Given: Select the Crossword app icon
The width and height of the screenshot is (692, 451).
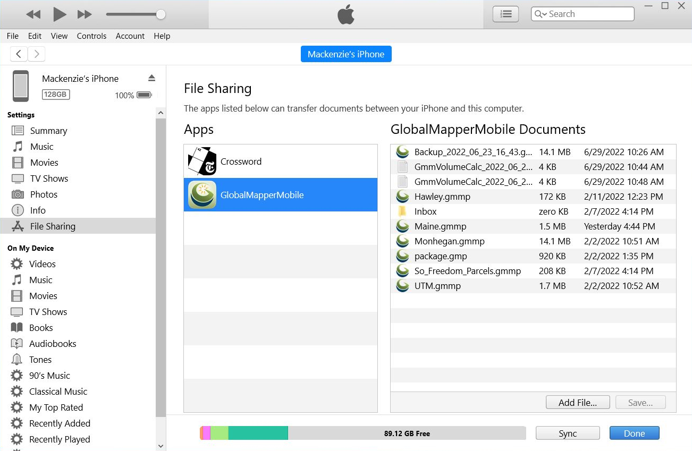Looking at the screenshot, I should pyautogui.click(x=202, y=161).
